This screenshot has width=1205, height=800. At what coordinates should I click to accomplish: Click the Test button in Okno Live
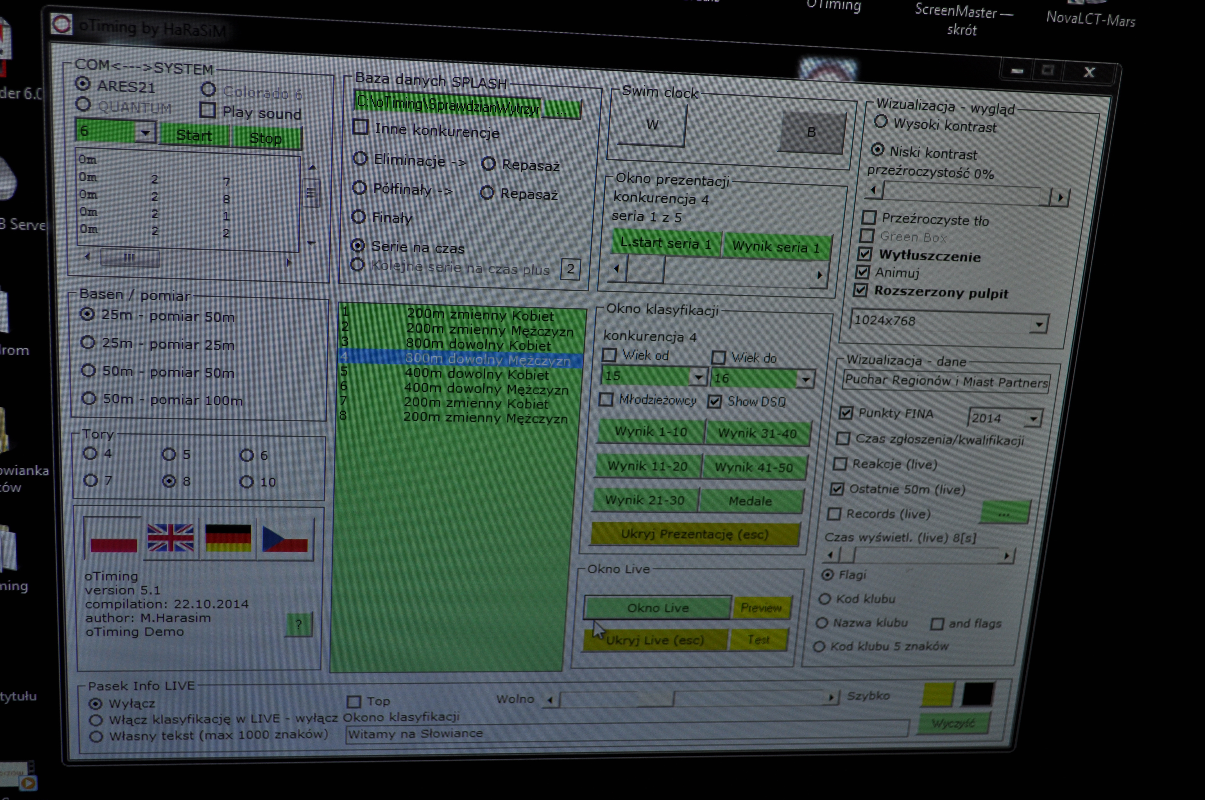758,640
